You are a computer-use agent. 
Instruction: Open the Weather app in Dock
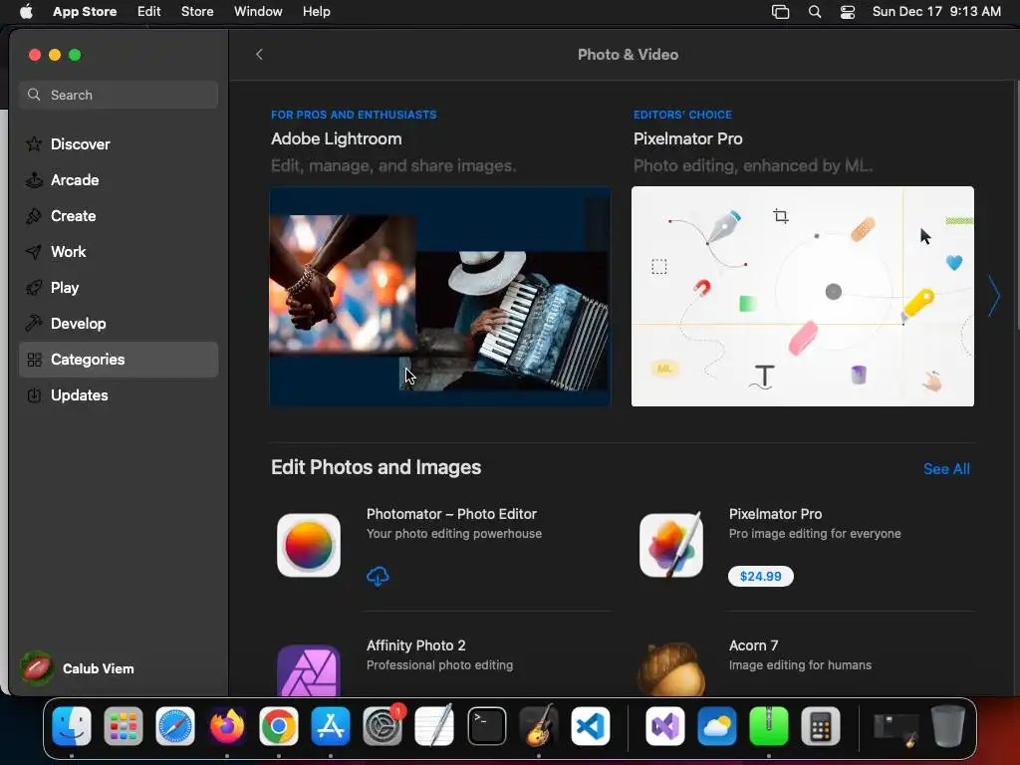[x=717, y=725]
